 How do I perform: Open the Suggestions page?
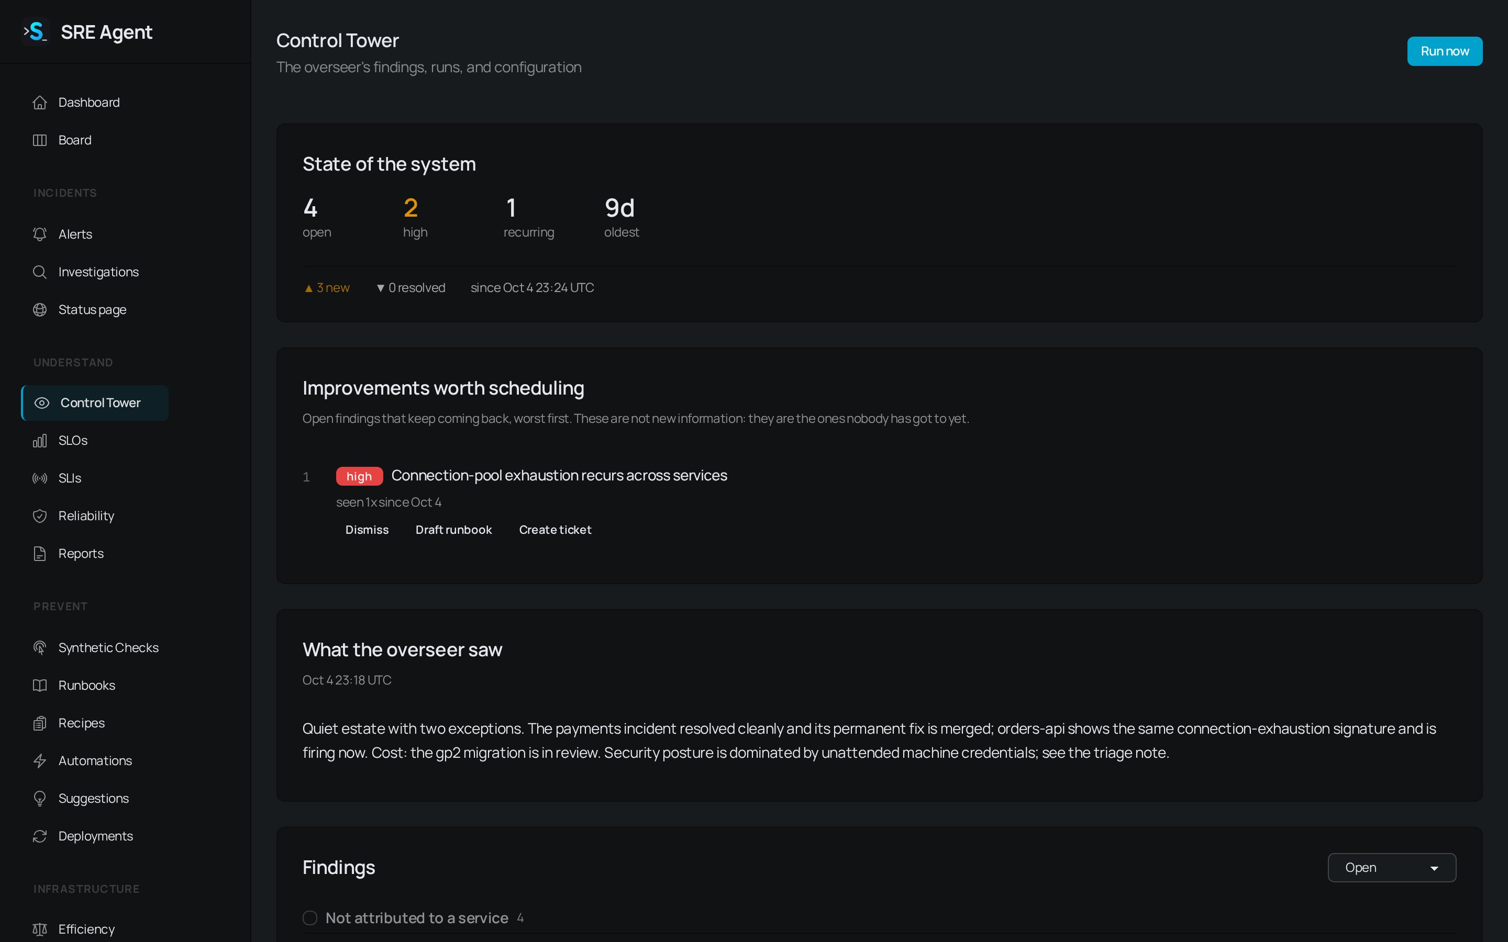(x=95, y=798)
